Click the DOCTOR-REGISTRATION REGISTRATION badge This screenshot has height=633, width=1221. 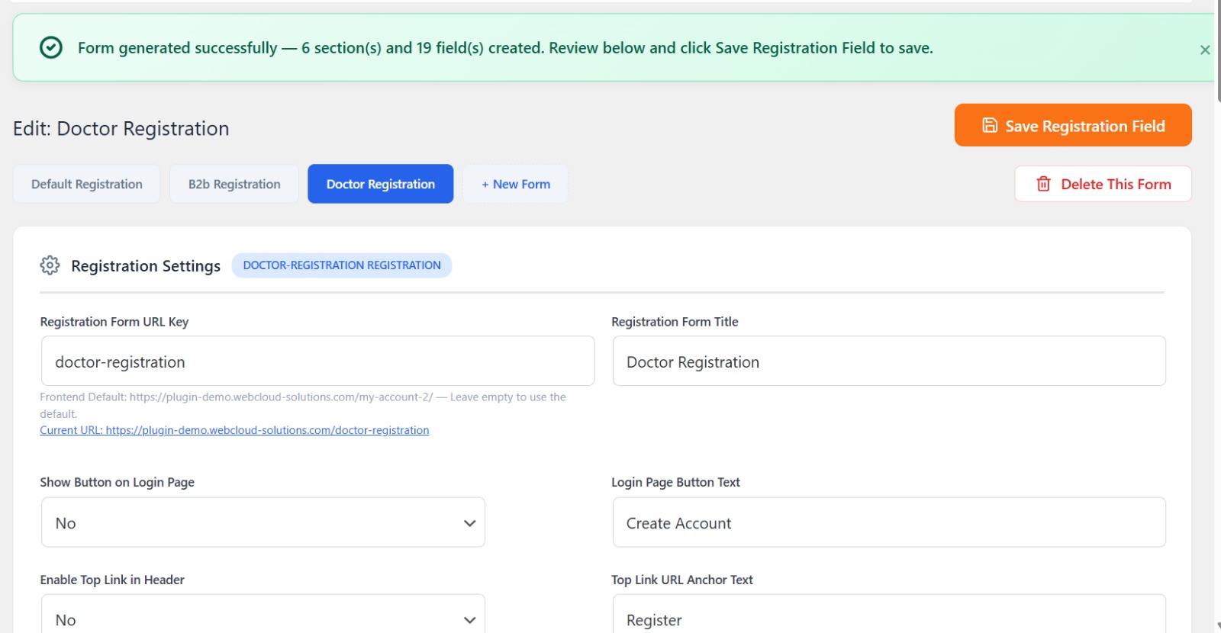[x=341, y=265]
